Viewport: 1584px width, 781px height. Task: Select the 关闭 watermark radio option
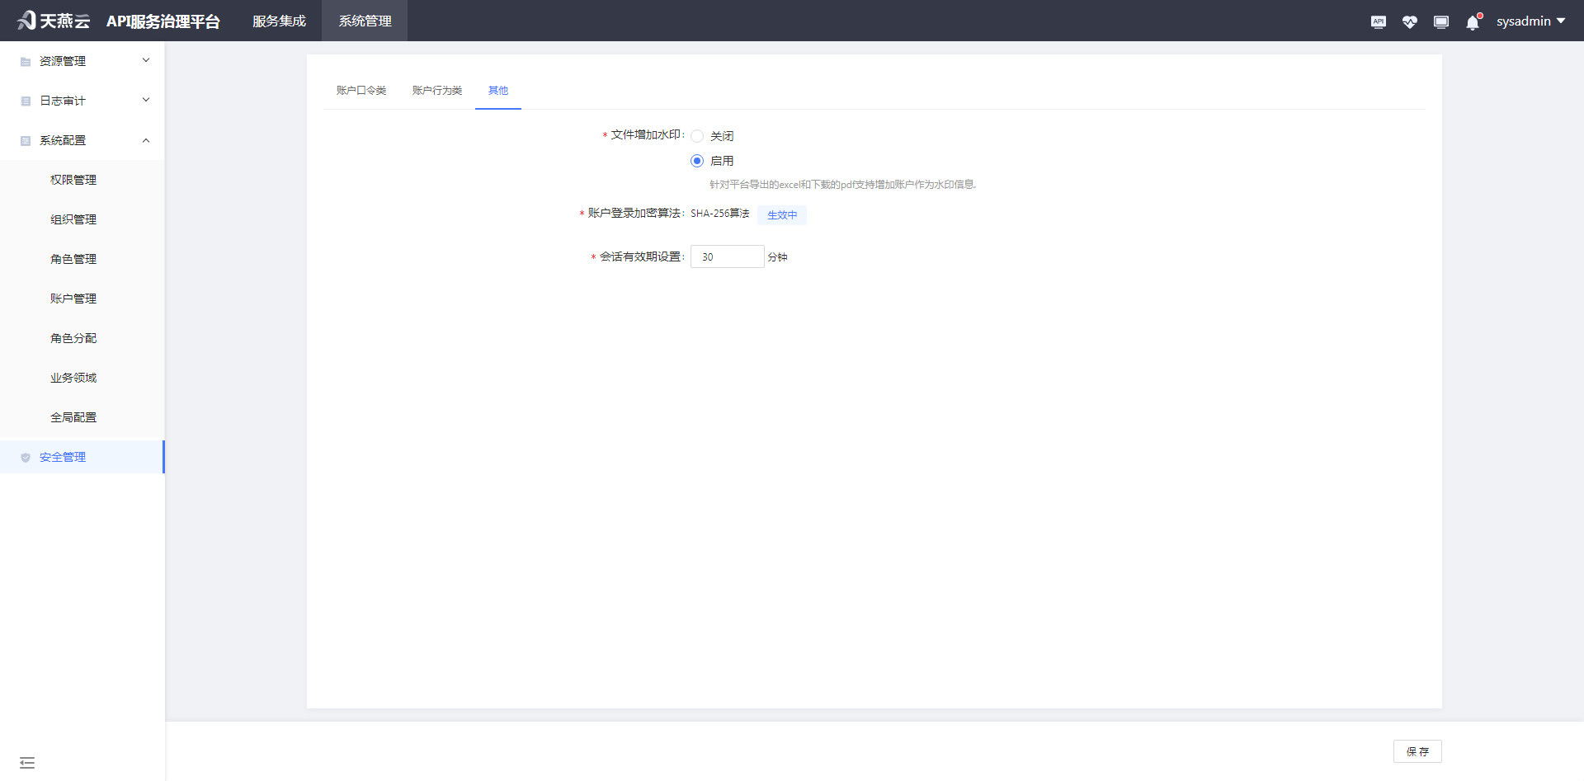697,136
